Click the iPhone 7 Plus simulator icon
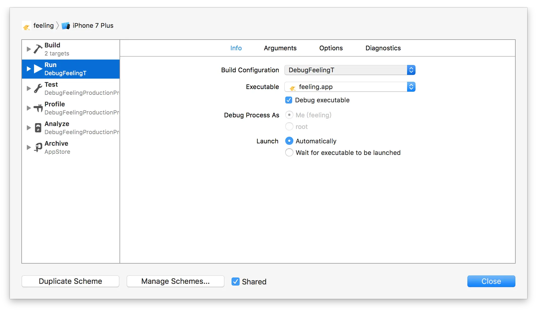This screenshot has width=537, height=311. (66, 26)
